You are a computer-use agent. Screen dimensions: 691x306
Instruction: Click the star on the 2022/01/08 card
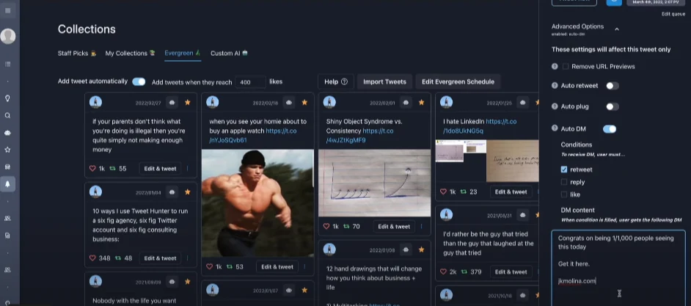[421, 249]
